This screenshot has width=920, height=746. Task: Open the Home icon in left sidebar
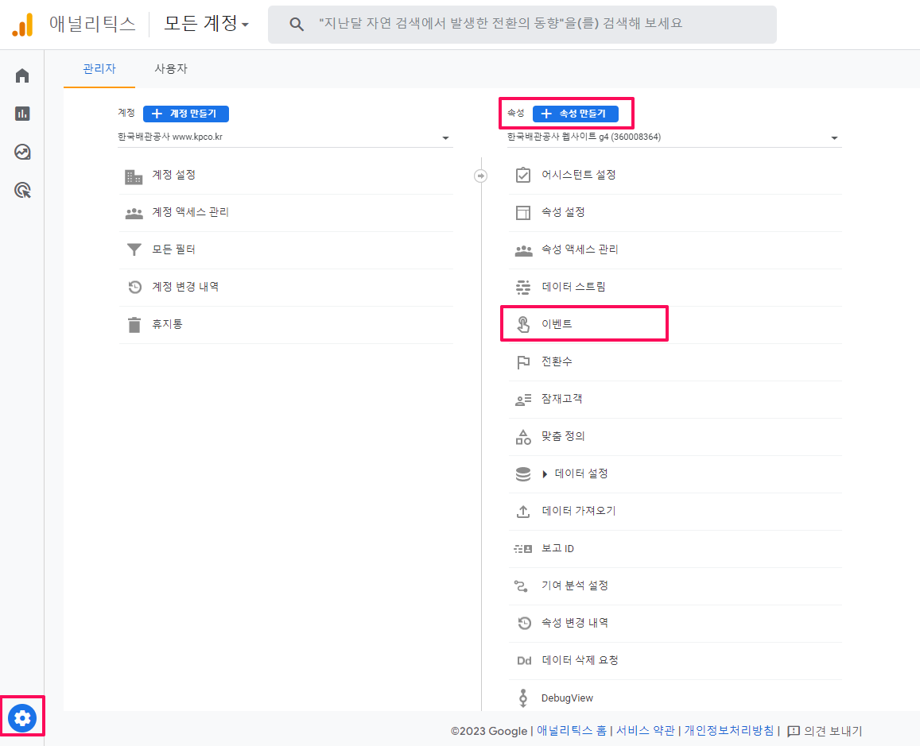[22, 75]
